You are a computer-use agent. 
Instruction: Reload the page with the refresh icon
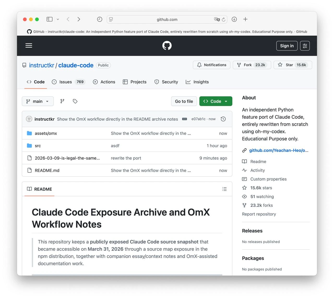(x=224, y=20)
